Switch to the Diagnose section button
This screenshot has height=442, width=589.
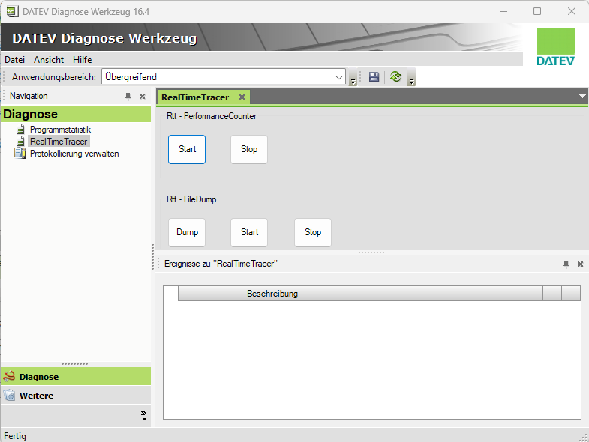tap(76, 376)
